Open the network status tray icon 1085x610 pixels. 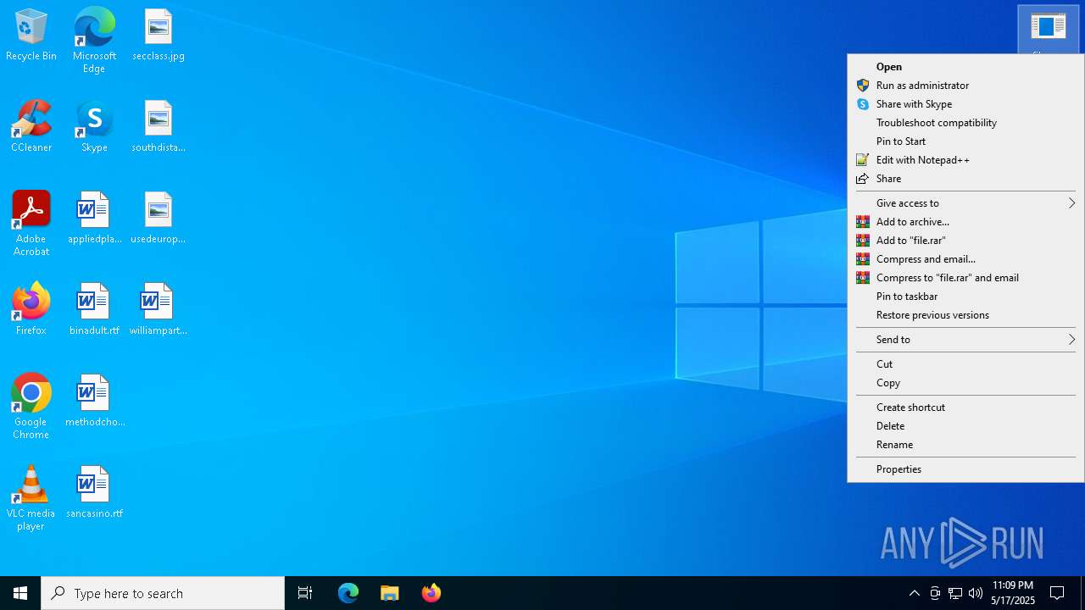coord(955,593)
